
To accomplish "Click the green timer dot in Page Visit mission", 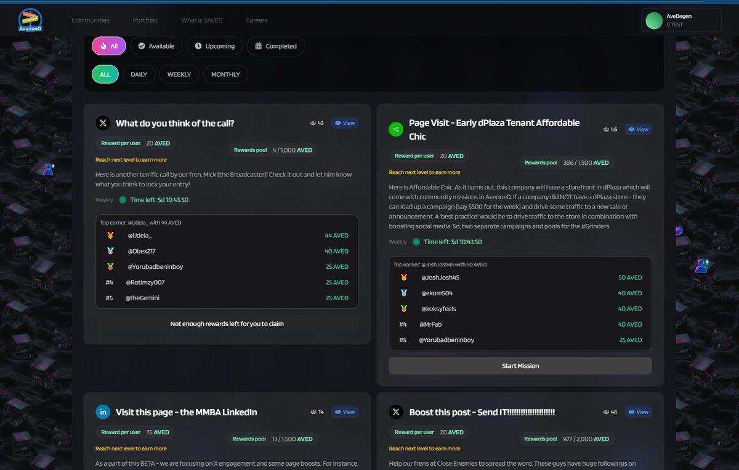I will click(416, 242).
